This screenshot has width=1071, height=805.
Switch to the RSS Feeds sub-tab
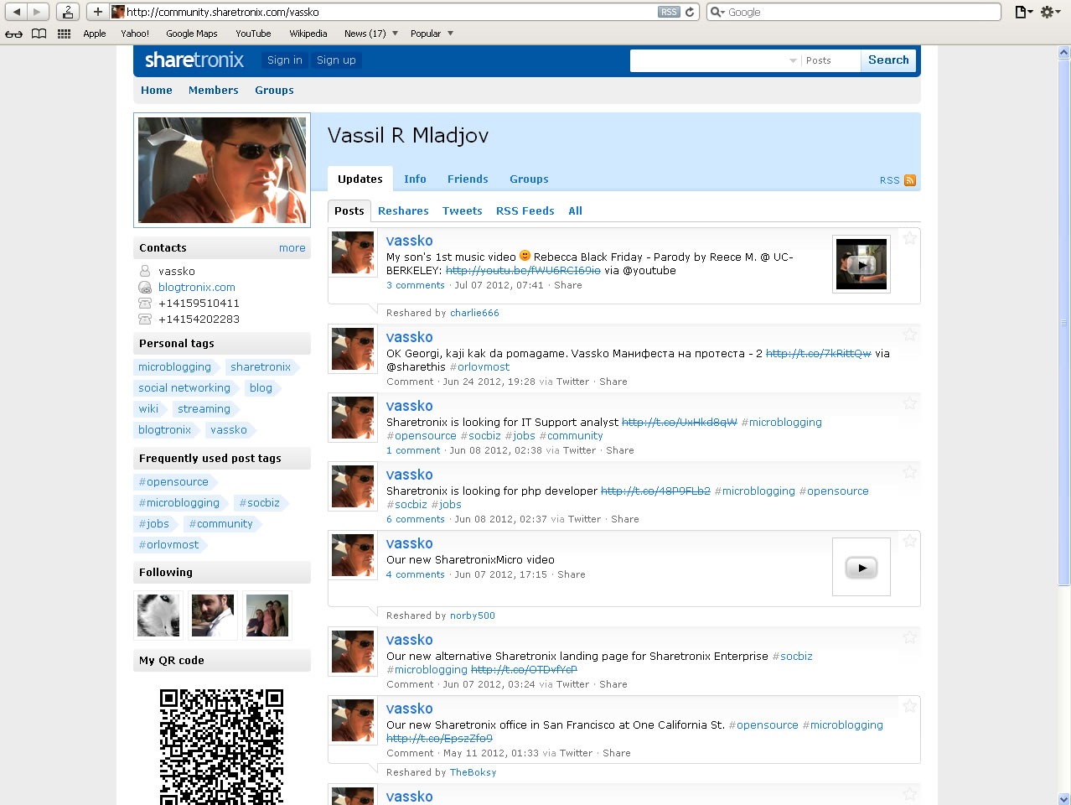tap(525, 211)
